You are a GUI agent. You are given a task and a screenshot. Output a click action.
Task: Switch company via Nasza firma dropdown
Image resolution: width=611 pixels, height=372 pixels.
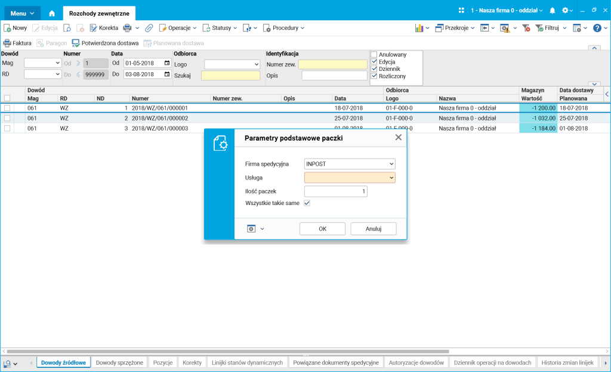tap(507, 11)
